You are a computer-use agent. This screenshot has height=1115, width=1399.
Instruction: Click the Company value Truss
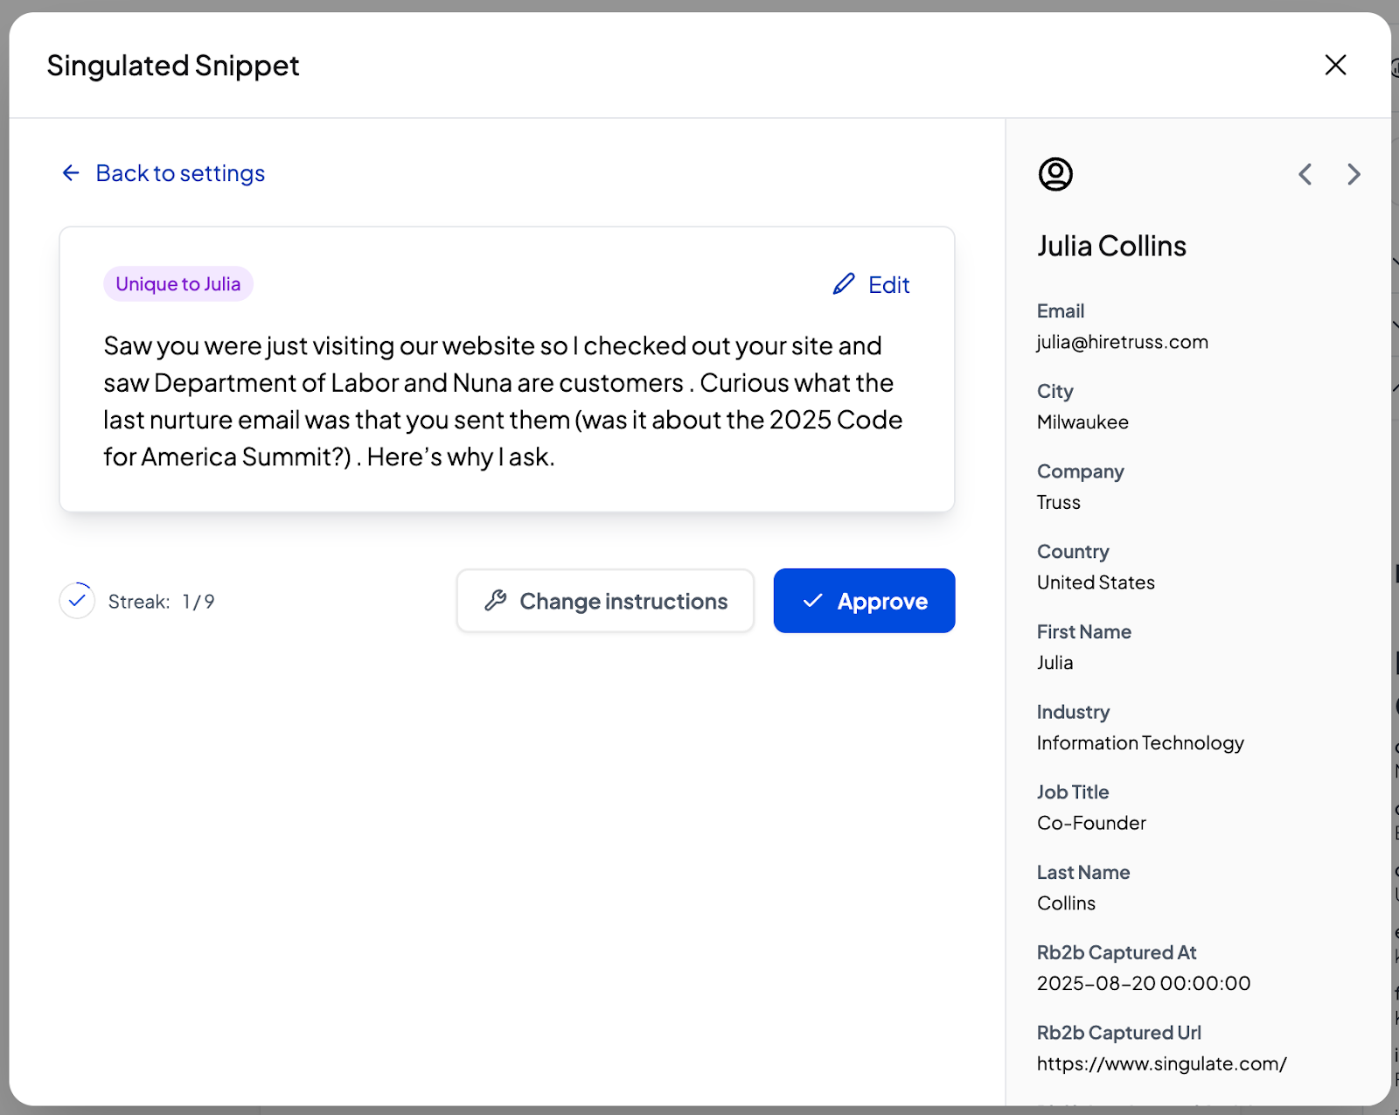pos(1059,503)
